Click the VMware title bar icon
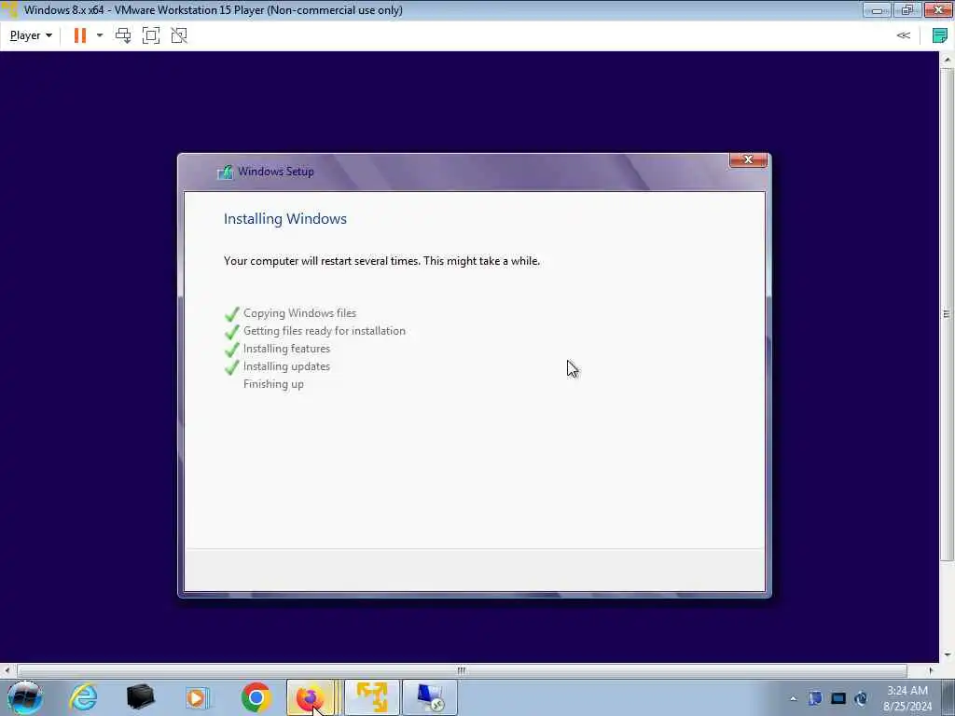Screen dimensions: 955x716 (x=9, y=9)
